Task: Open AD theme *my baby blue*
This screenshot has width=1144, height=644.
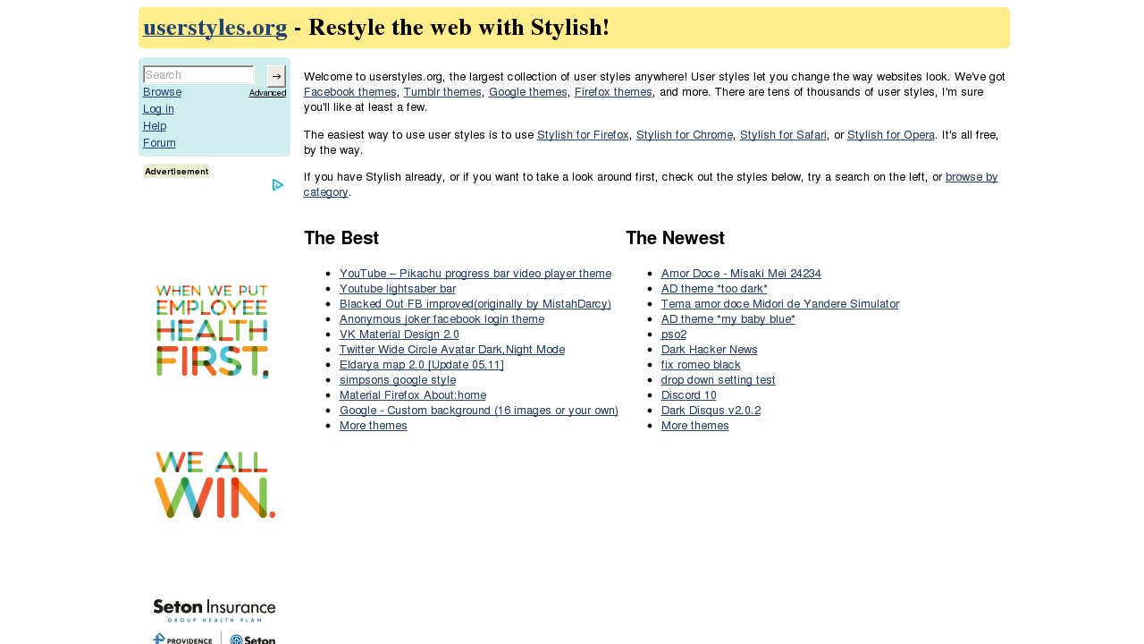Action: tap(728, 319)
